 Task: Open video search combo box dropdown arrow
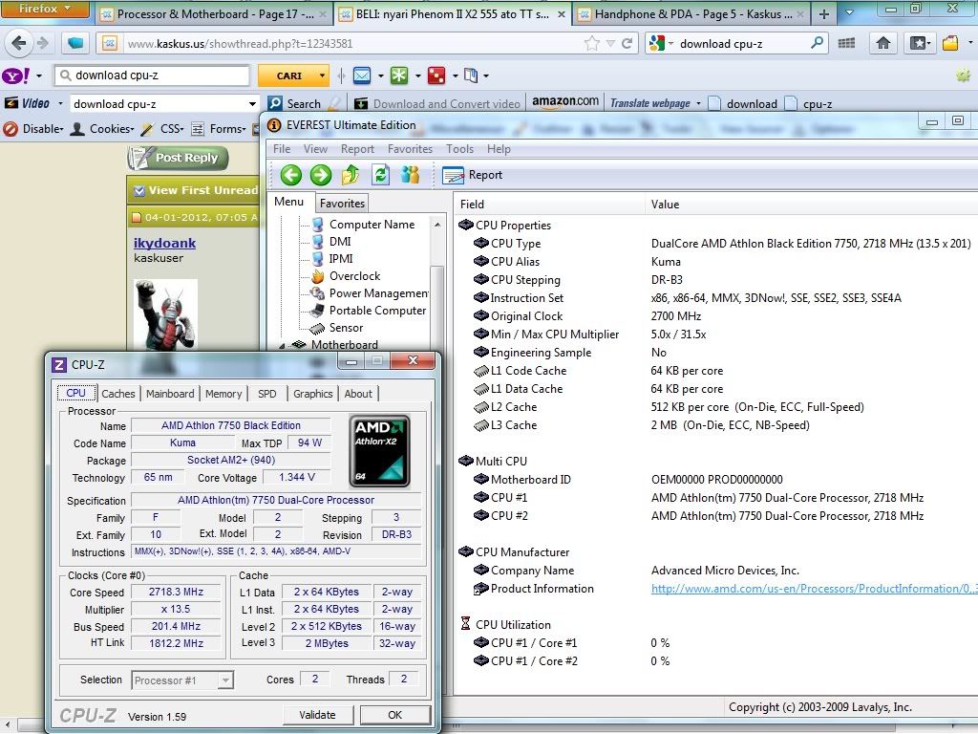pos(252,103)
